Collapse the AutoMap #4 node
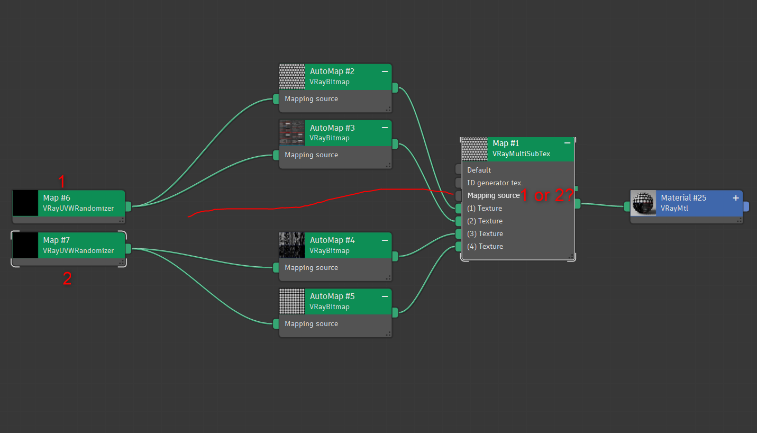Image resolution: width=757 pixels, height=433 pixels. [x=385, y=240]
